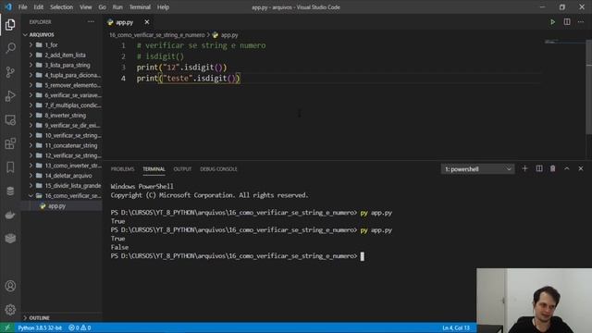592x333 pixels.
Task: Switch to the PROBLEMS panel tab
Action: pyautogui.click(x=122, y=169)
